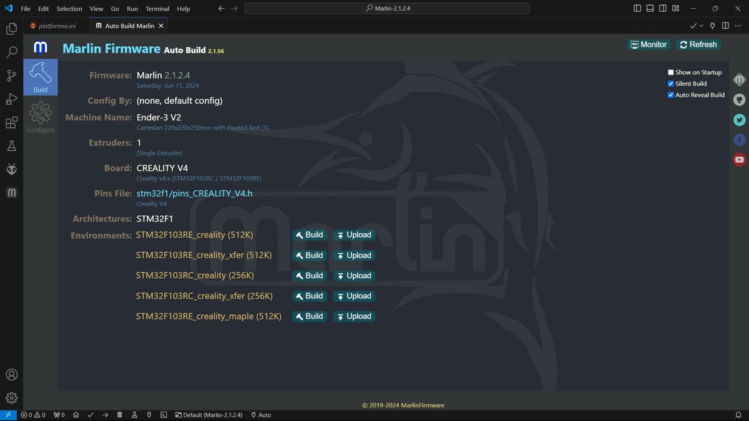Build the STM32F103RC_creality (256K) environment
The height and width of the screenshot is (421, 749).
tap(309, 275)
